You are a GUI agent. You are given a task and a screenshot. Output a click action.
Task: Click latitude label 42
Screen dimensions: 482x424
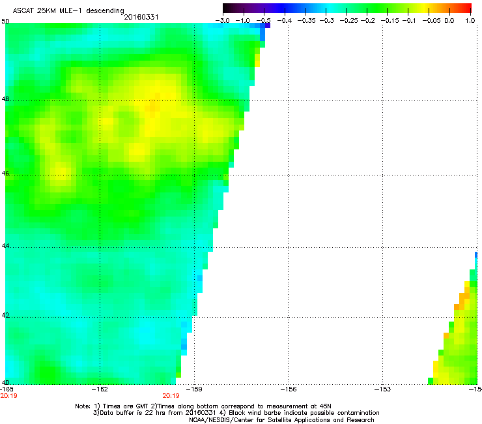(x=5, y=315)
